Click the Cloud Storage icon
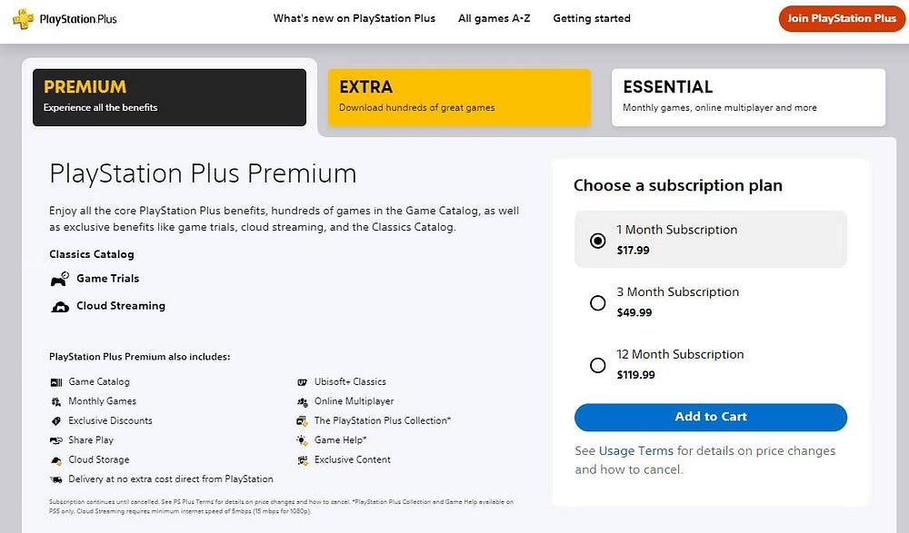The height and width of the screenshot is (533, 909). [x=55, y=459]
